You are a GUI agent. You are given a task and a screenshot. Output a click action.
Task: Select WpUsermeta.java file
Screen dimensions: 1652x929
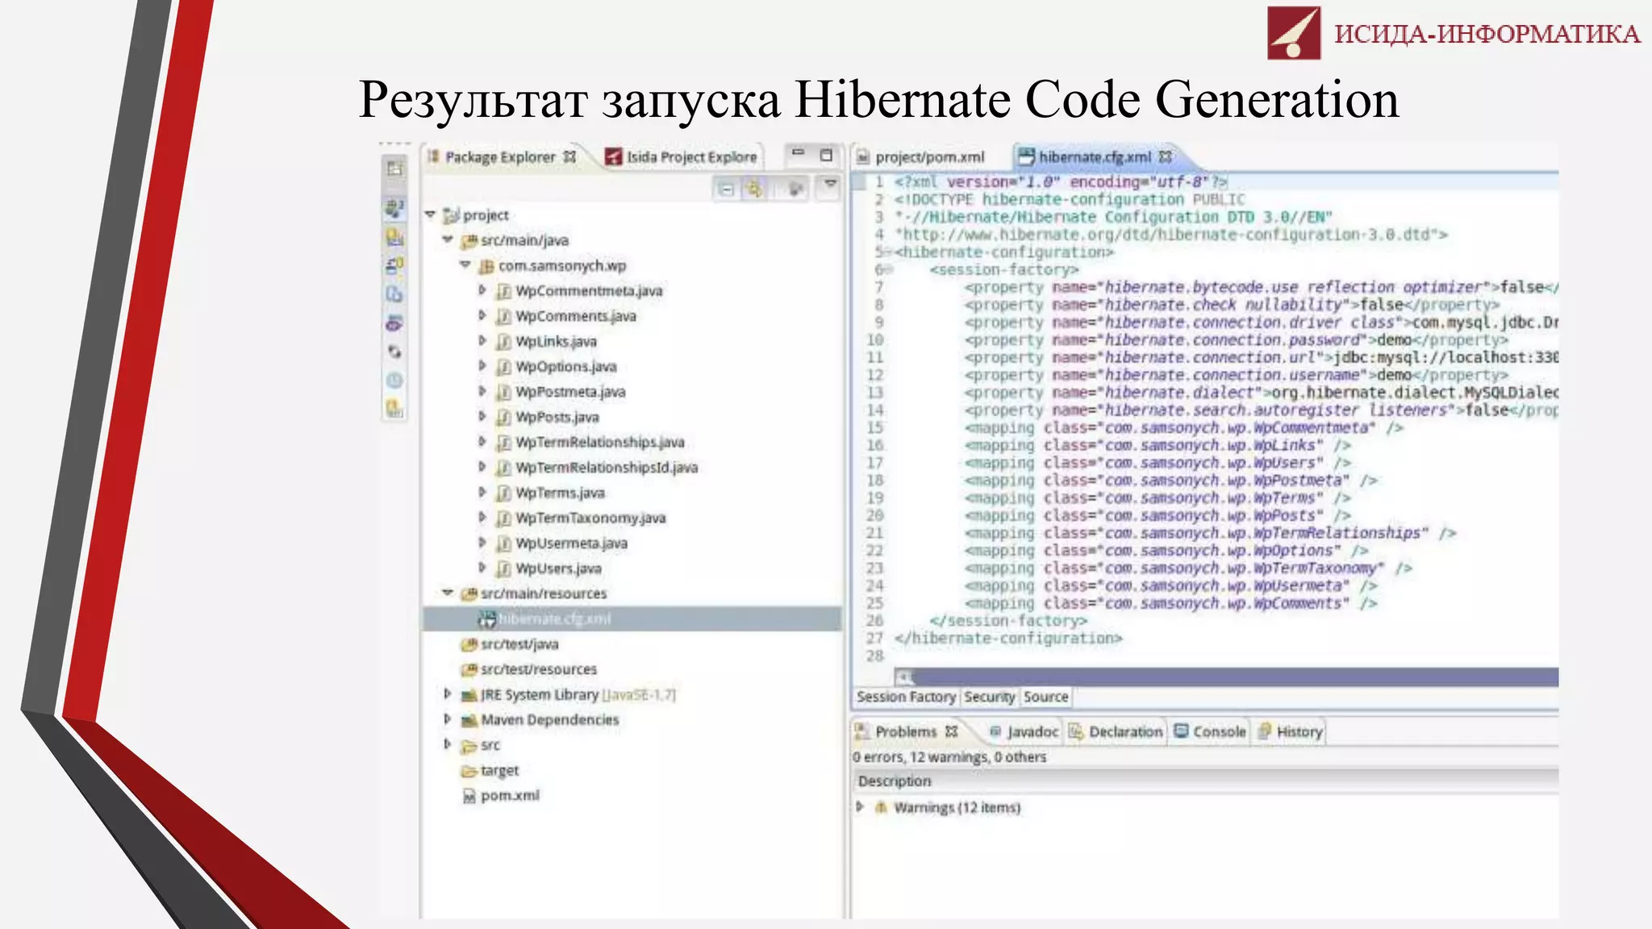click(571, 543)
